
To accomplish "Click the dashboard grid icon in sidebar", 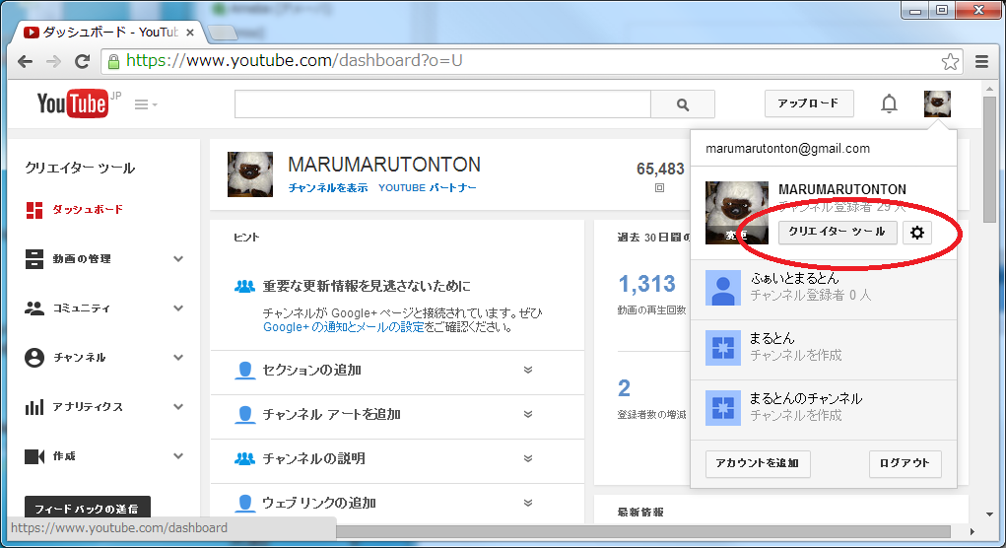I will click(34, 210).
